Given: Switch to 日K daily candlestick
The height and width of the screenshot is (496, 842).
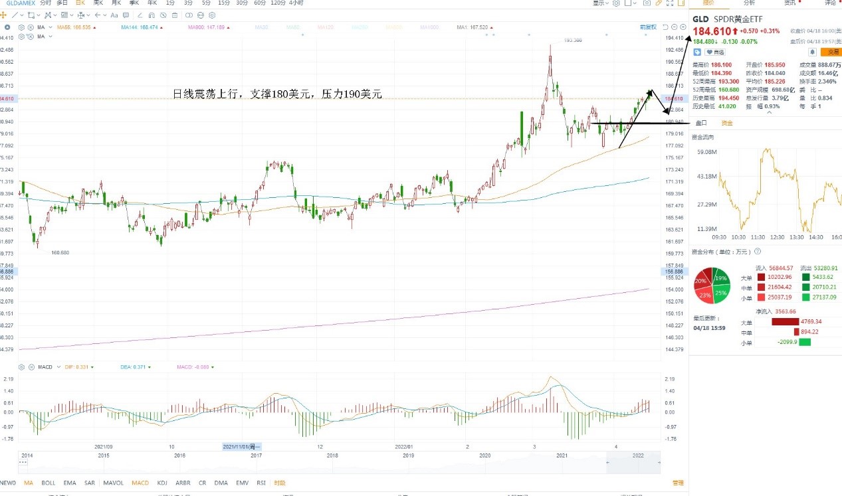Looking at the screenshot, I should click(x=80, y=3).
